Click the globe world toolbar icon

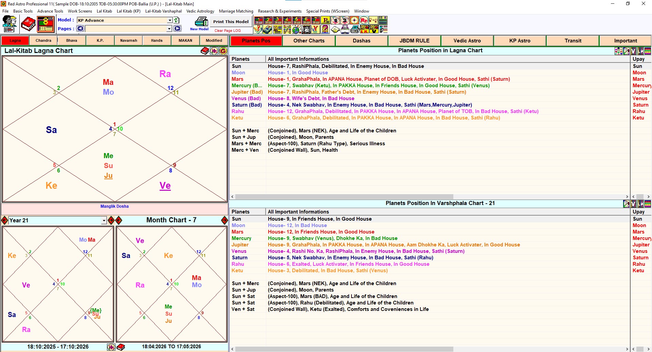296,30
